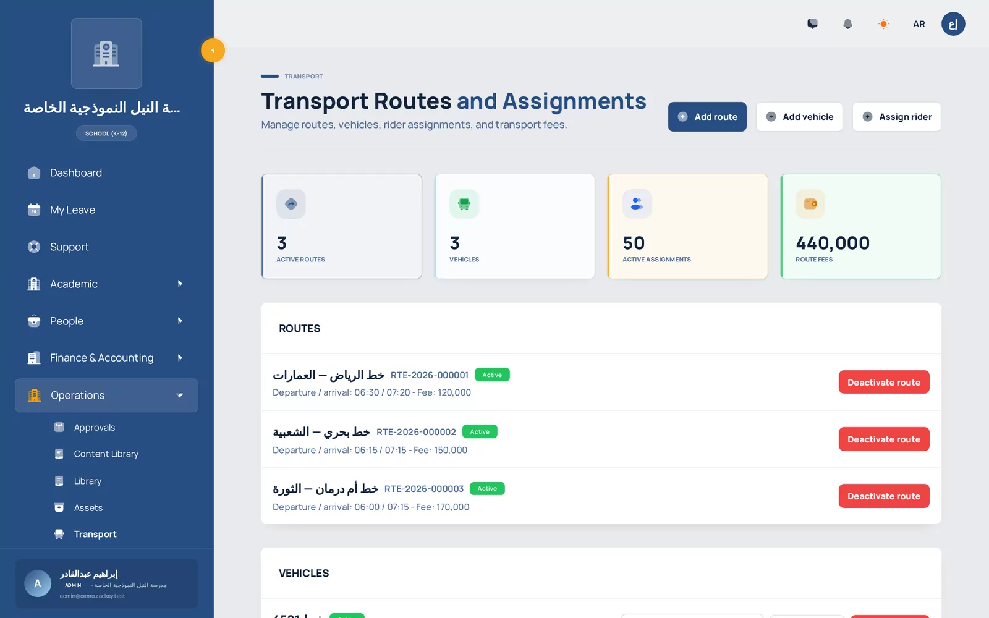Viewport: 989px width, 618px height.
Task: Click the Active Assignments people icon
Action: (x=637, y=204)
